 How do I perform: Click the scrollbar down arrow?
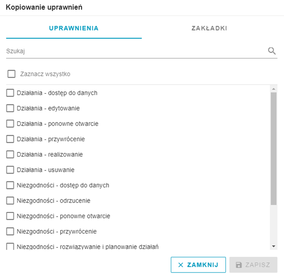click(x=273, y=246)
